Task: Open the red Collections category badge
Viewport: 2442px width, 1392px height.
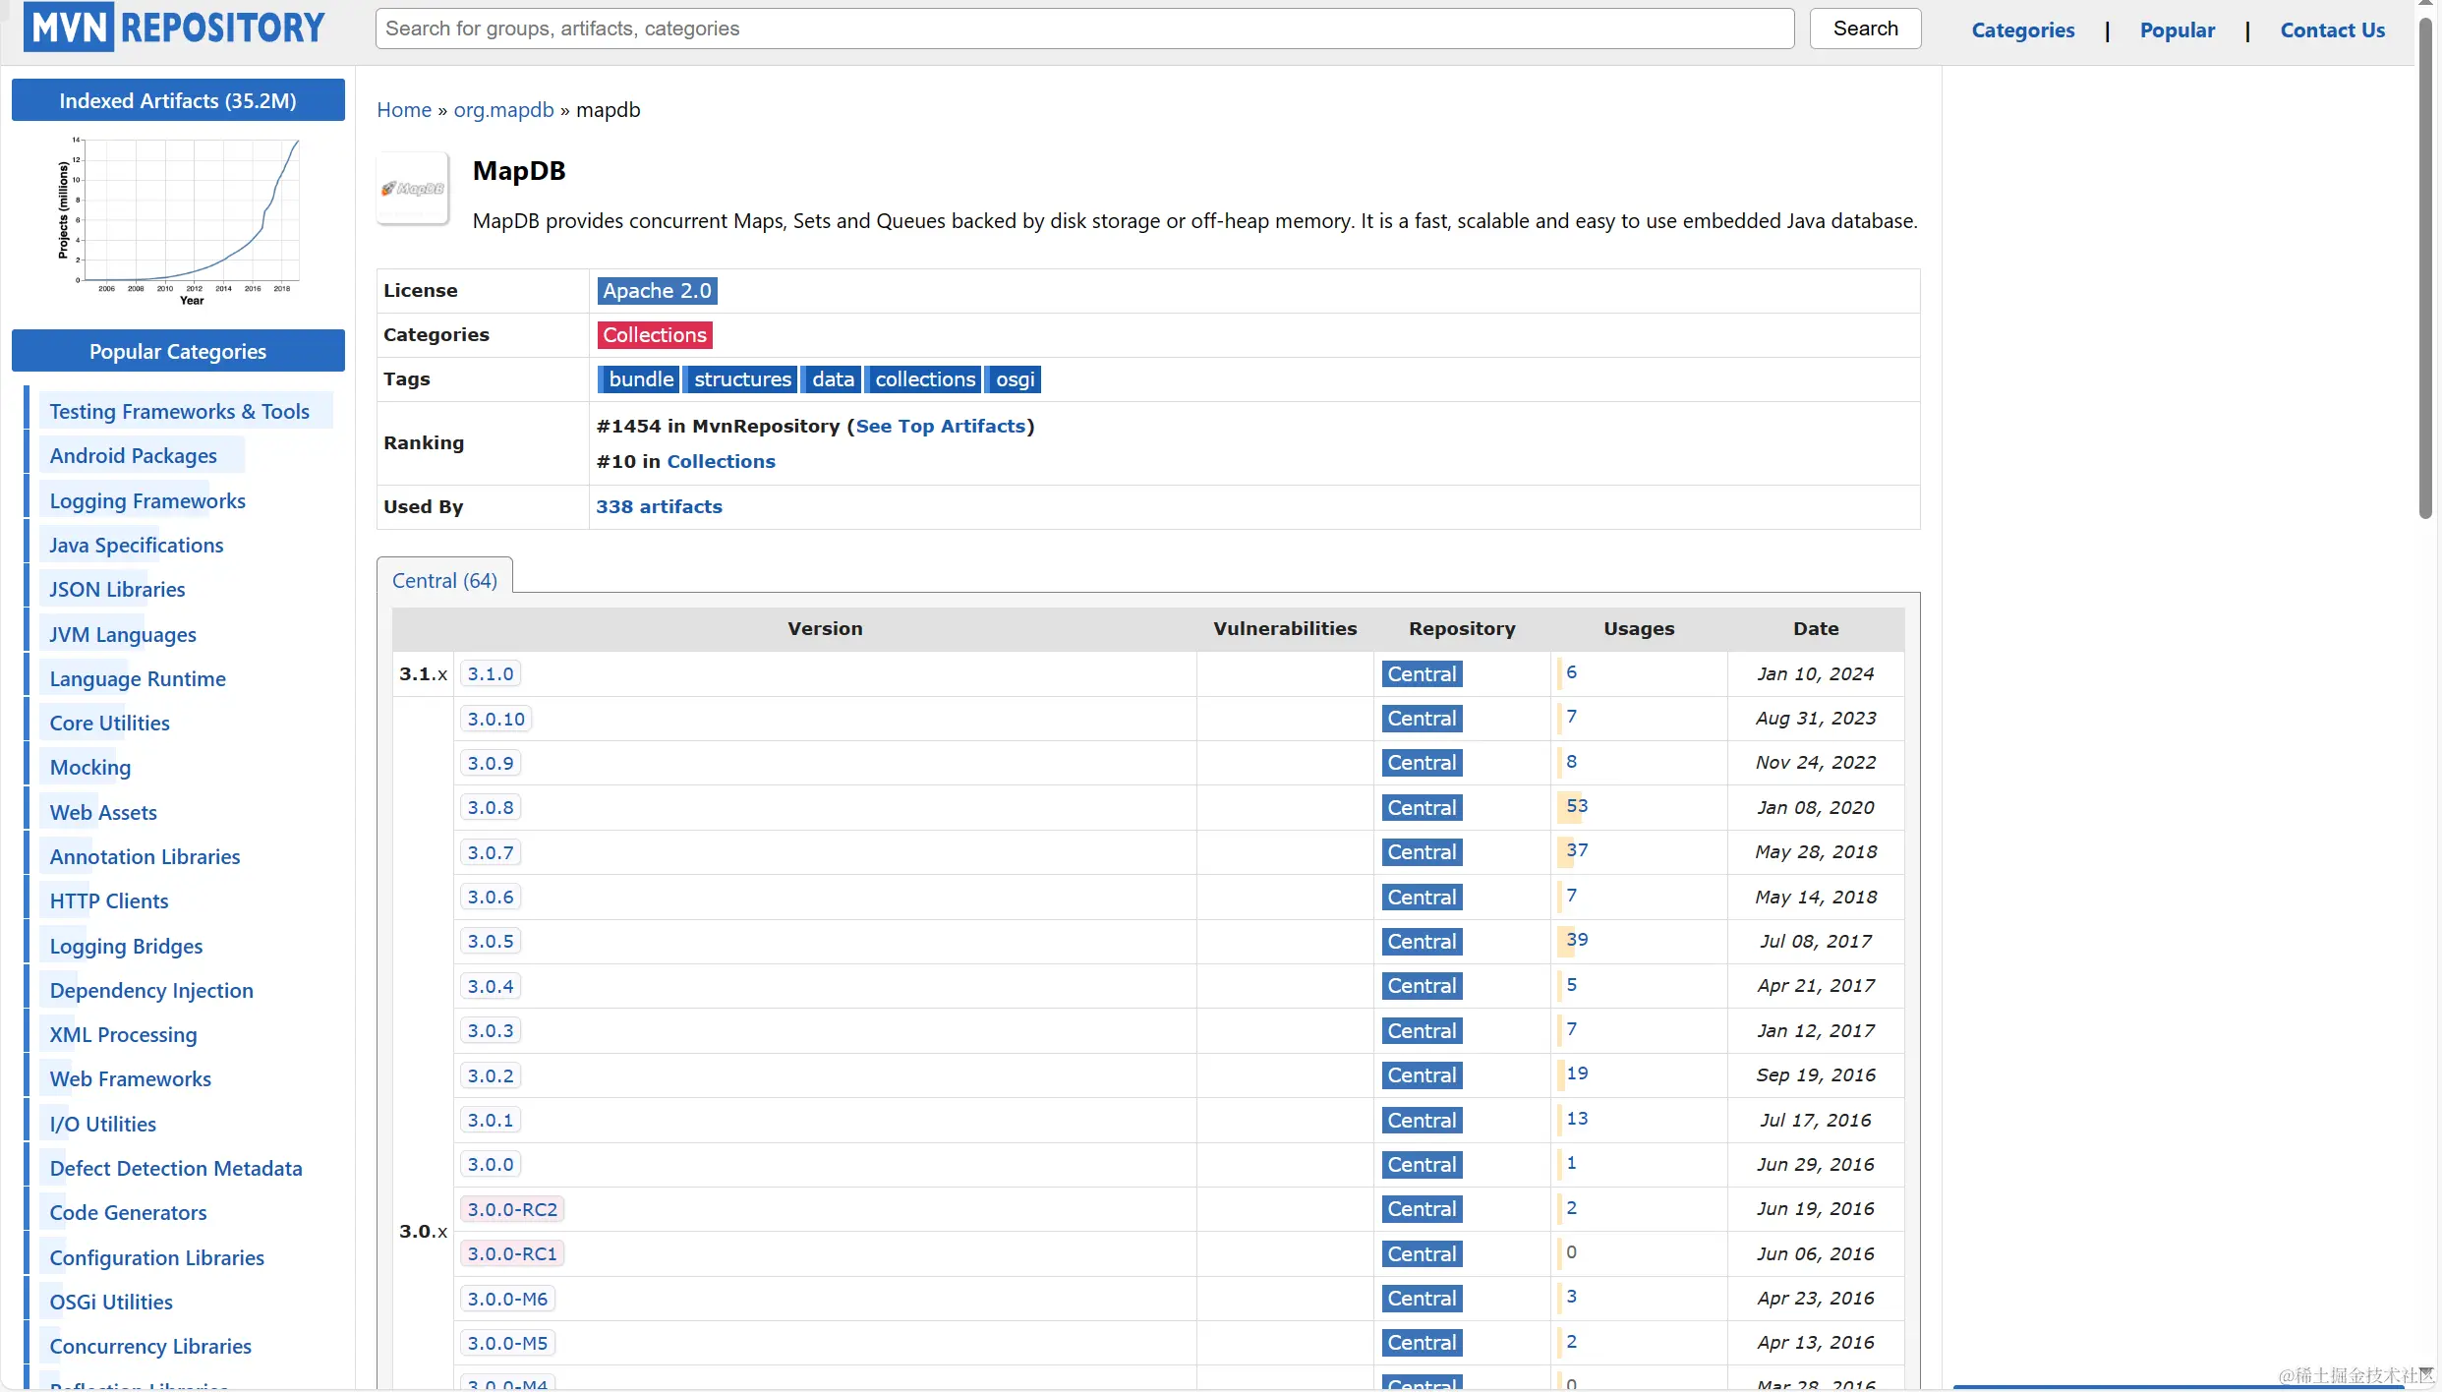Action: pos(655,335)
